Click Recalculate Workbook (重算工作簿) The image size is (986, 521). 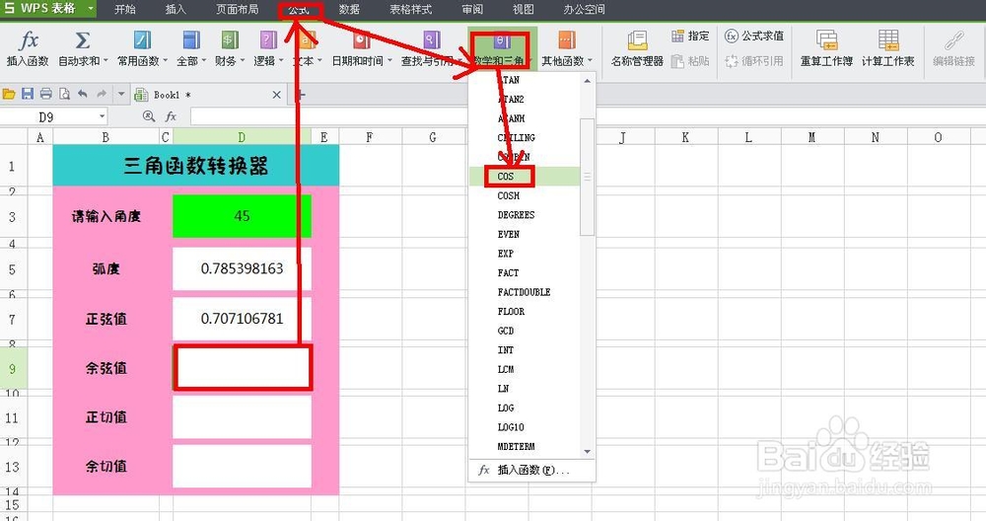pyautogui.click(x=826, y=47)
